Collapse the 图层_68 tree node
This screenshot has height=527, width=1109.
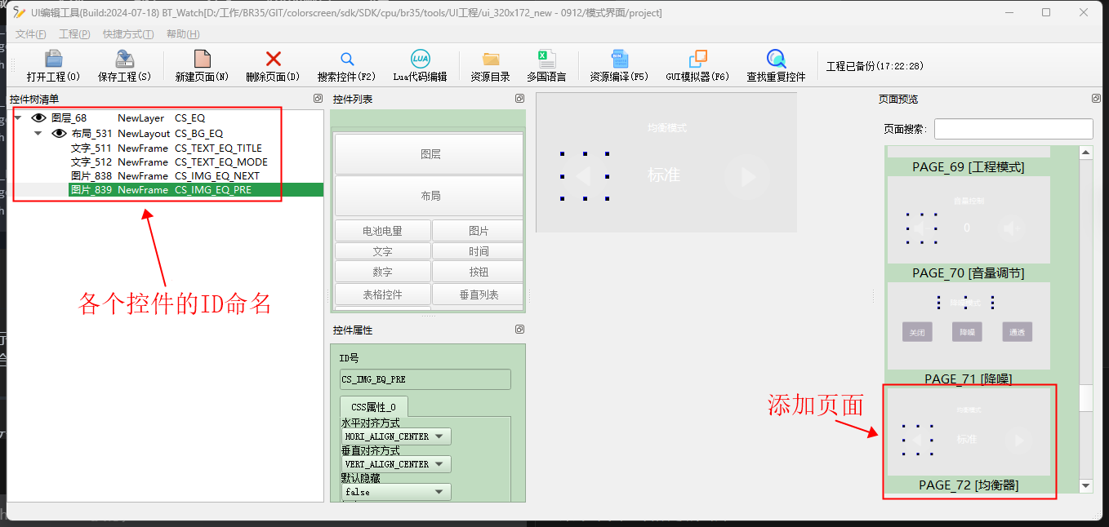18,118
